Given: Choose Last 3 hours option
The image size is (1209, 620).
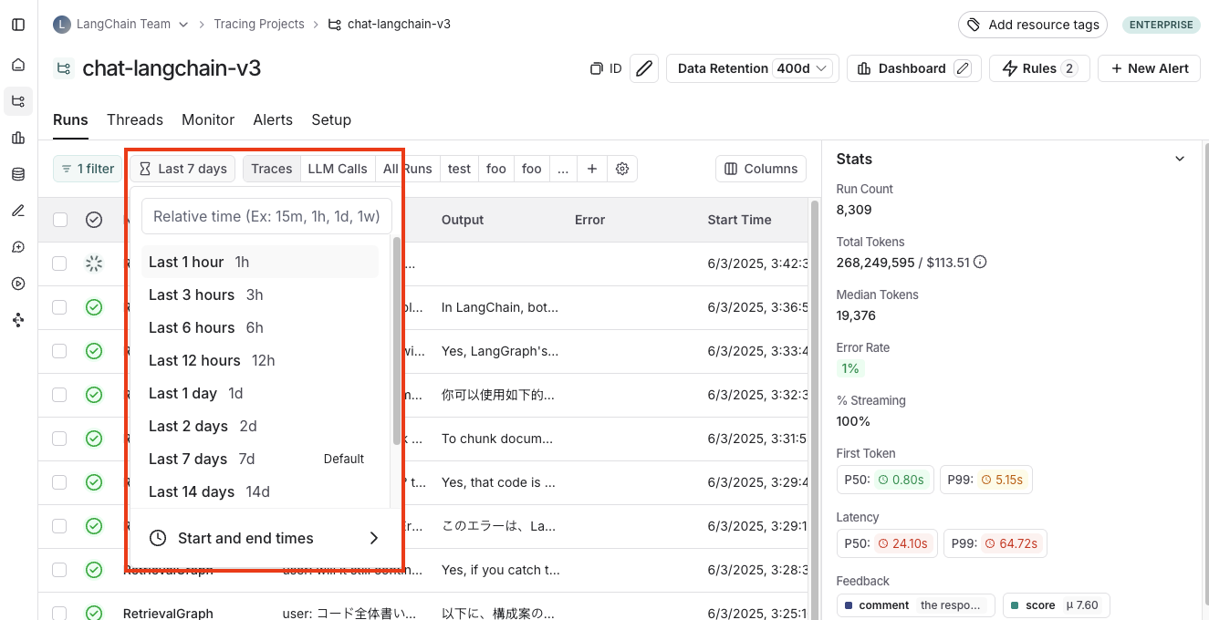Looking at the screenshot, I should coord(259,294).
